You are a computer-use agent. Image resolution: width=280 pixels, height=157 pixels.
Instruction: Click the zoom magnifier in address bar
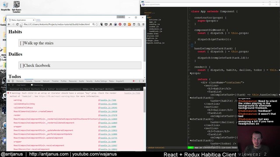(93, 24)
